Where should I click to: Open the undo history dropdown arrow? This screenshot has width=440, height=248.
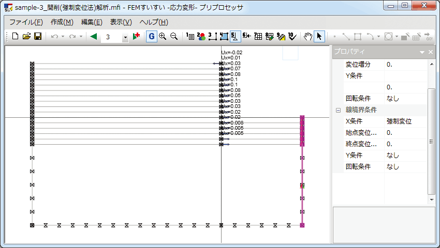63,37
